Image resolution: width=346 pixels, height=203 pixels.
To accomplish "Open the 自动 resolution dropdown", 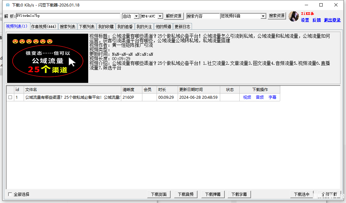I will pyautogui.click(x=130, y=16).
